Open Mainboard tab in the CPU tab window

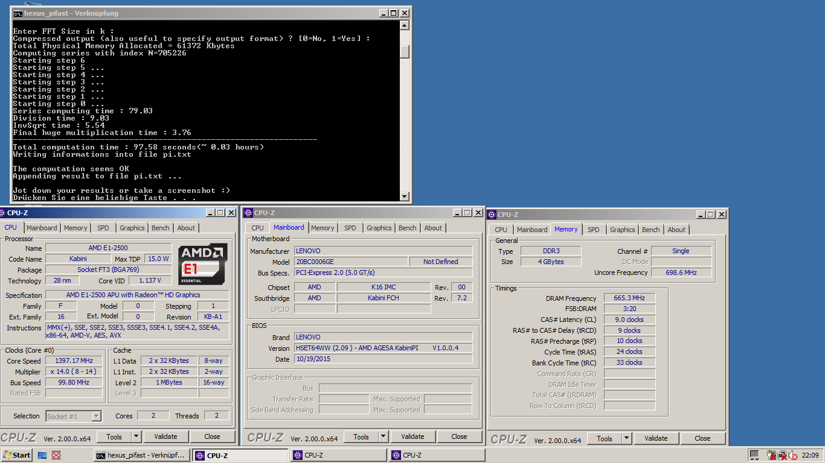click(42, 228)
